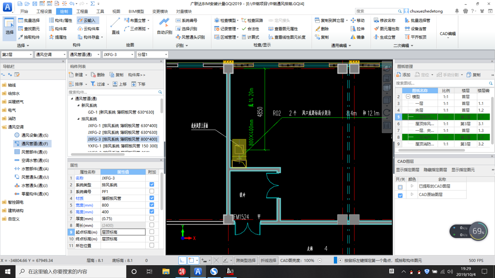Screen dimensions: 495x278
Task: Click the 修改名称 tool
Action: (x=385, y=20)
